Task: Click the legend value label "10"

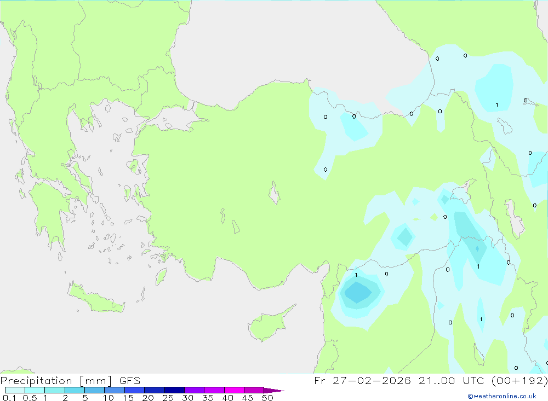Action: click(109, 398)
